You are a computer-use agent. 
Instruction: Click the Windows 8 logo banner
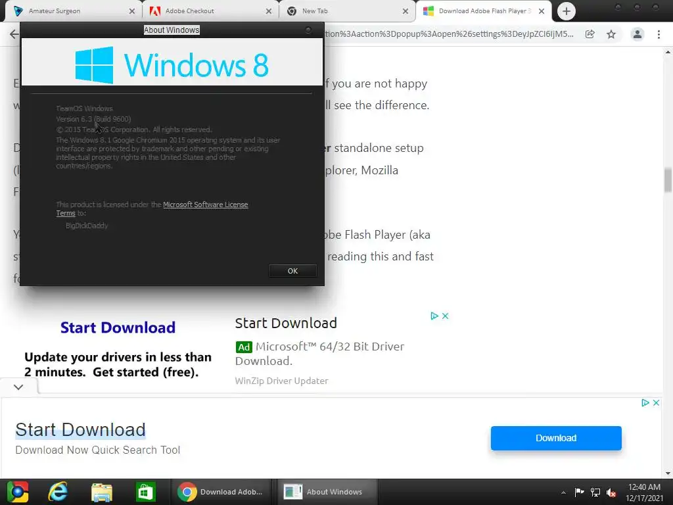[172, 62]
